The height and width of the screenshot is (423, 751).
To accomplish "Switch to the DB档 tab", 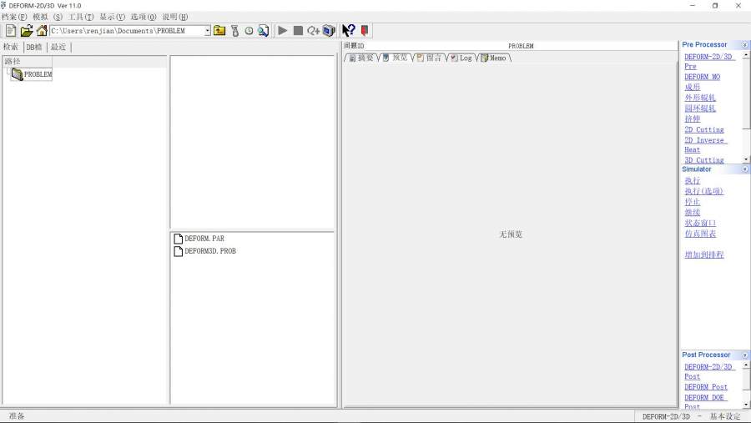I will [x=34, y=47].
